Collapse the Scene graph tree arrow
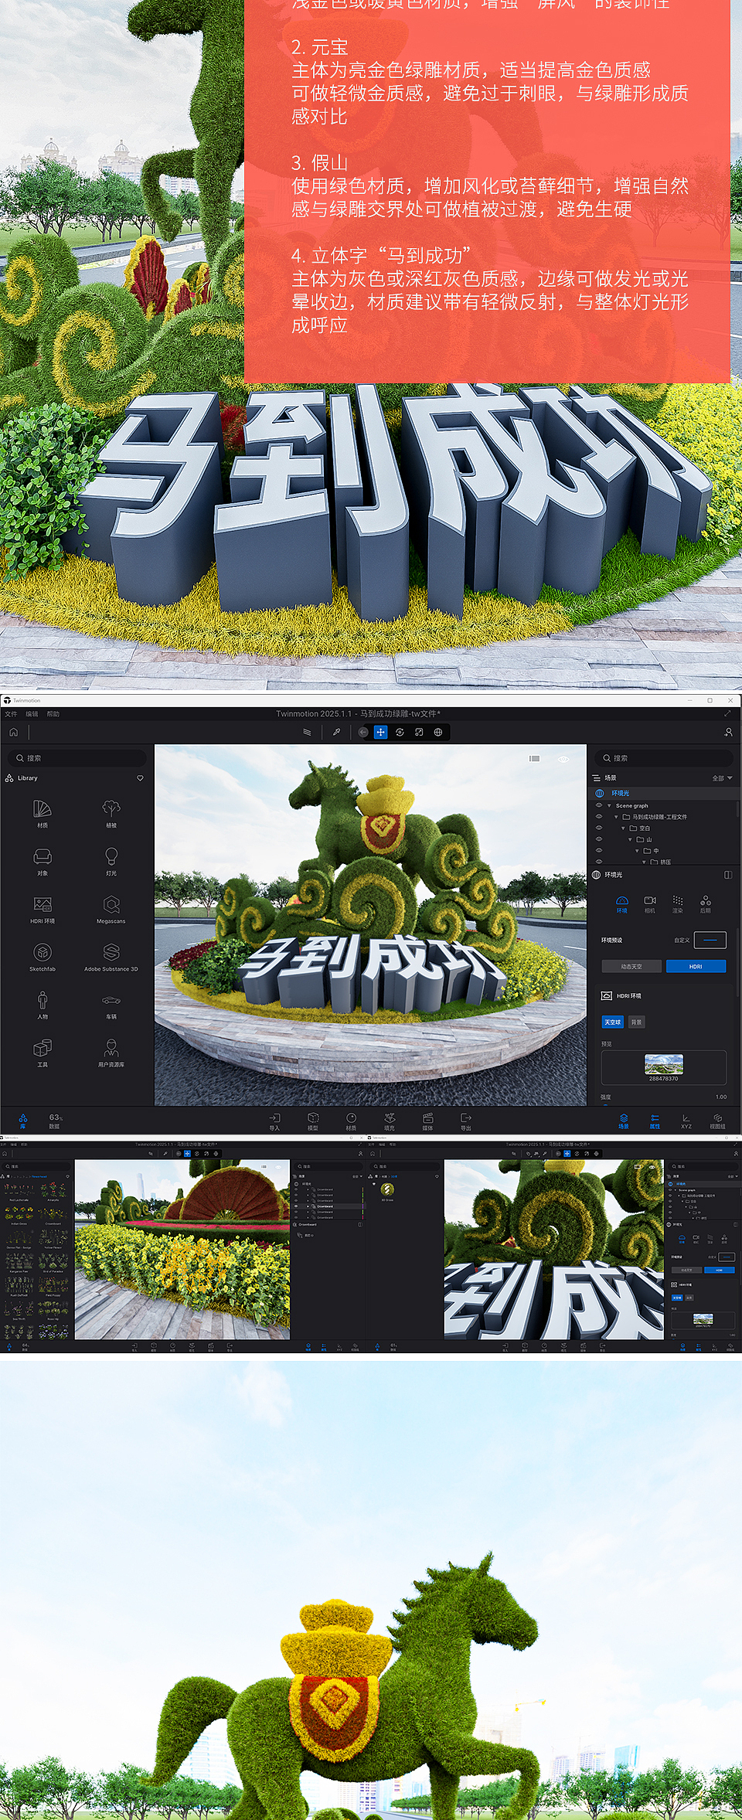The height and width of the screenshot is (1820, 742). pos(609,805)
